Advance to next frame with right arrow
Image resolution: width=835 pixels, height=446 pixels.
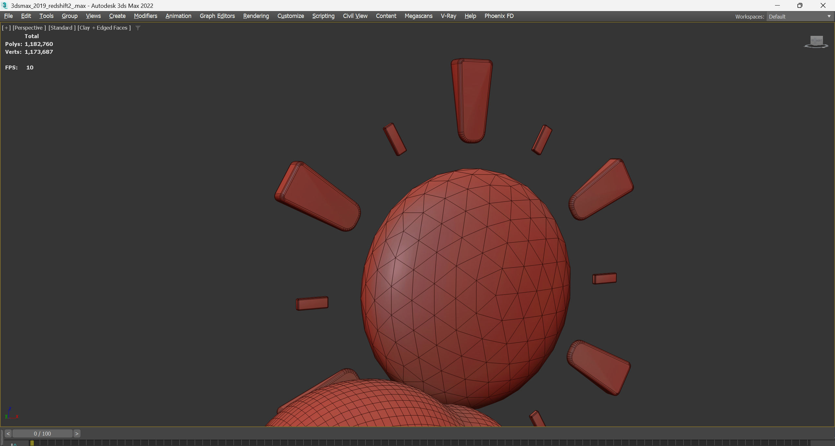77,434
